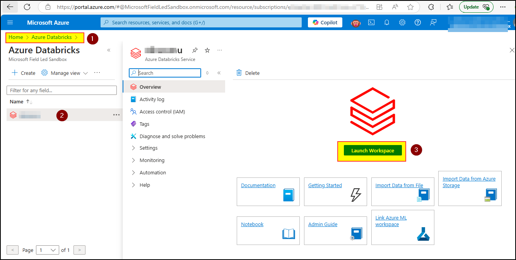The image size is (516, 260).
Task: Click the browser Update button
Action: coord(476,7)
